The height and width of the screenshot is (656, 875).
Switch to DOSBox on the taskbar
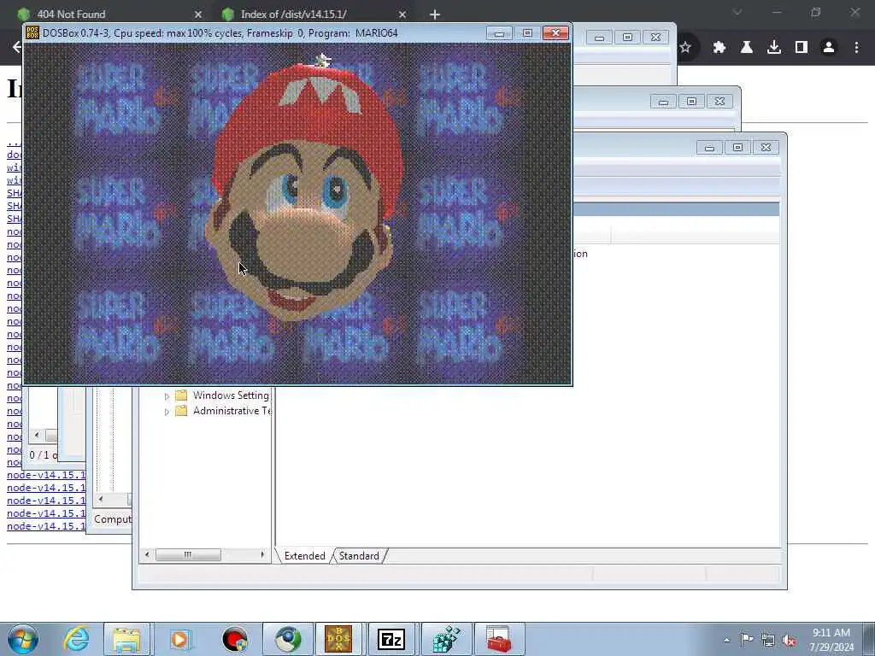(x=338, y=639)
